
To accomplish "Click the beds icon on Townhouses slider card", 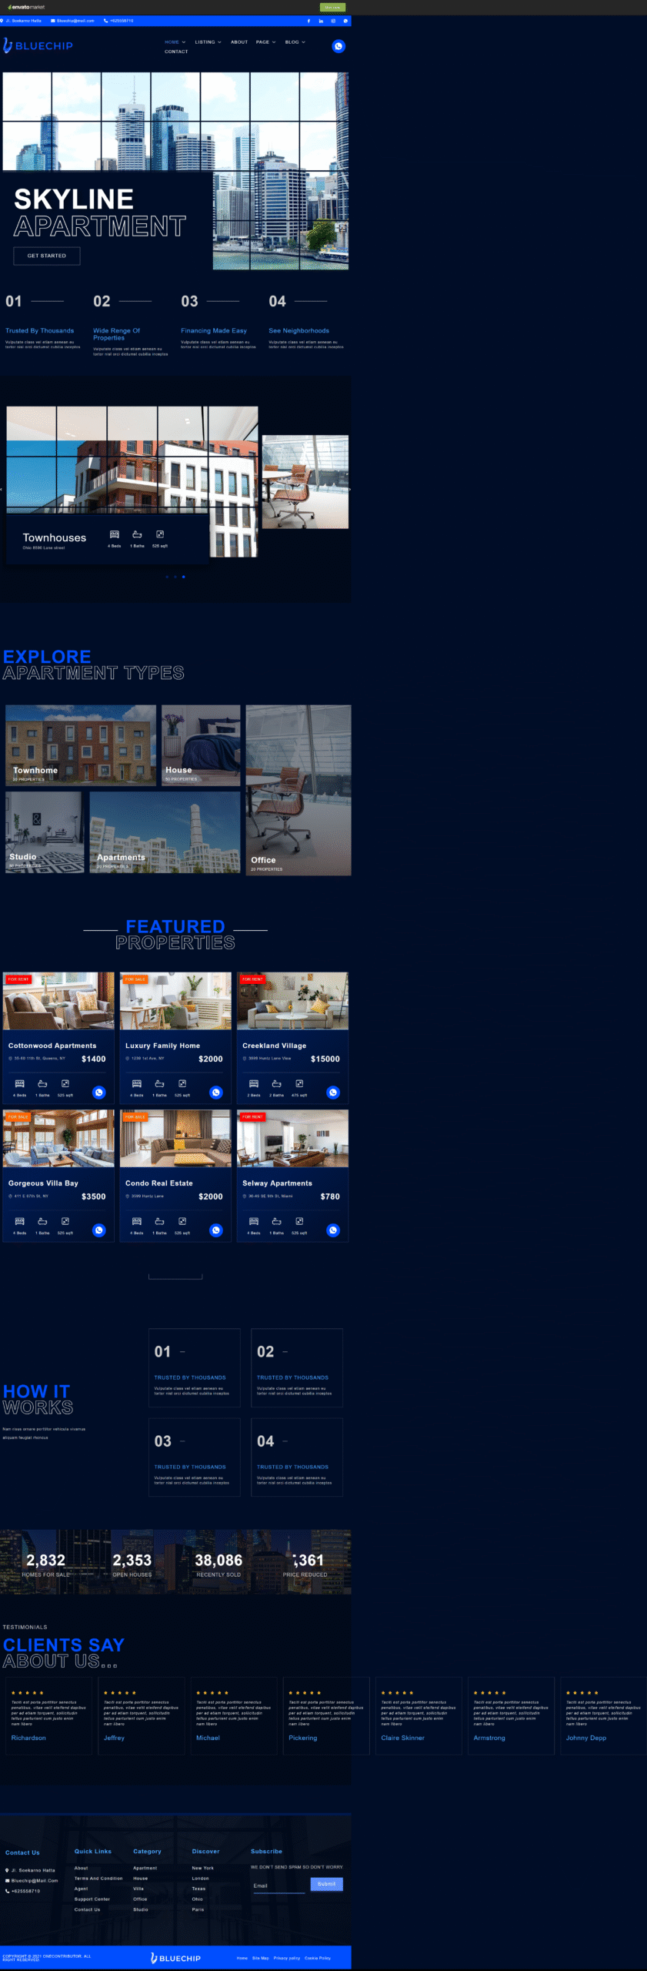I will tap(115, 534).
